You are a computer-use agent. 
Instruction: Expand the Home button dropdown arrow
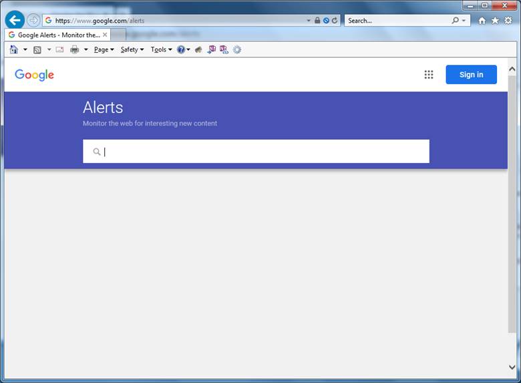click(x=25, y=49)
